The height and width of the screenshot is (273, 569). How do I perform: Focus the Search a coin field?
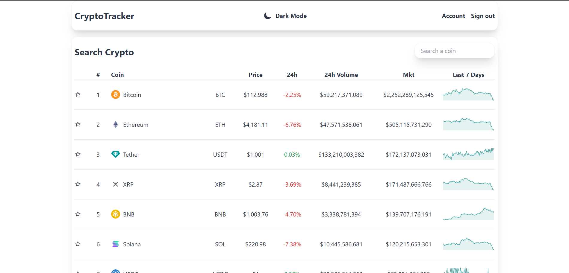tap(454, 51)
